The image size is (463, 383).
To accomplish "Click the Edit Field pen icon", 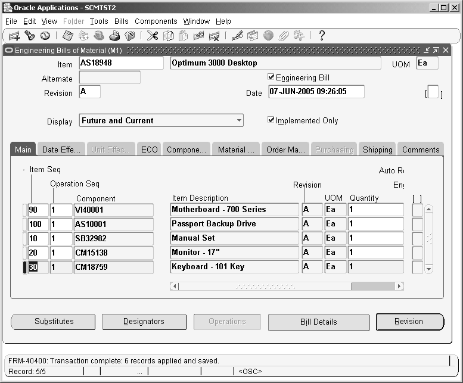I will [237, 36].
